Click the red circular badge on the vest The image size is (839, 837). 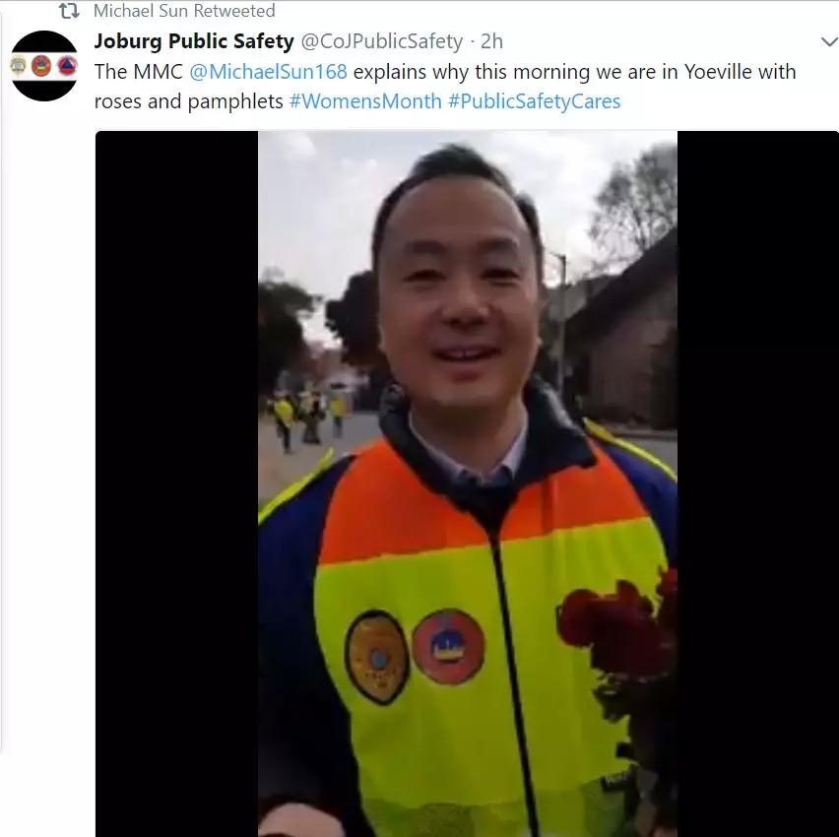(448, 647)
